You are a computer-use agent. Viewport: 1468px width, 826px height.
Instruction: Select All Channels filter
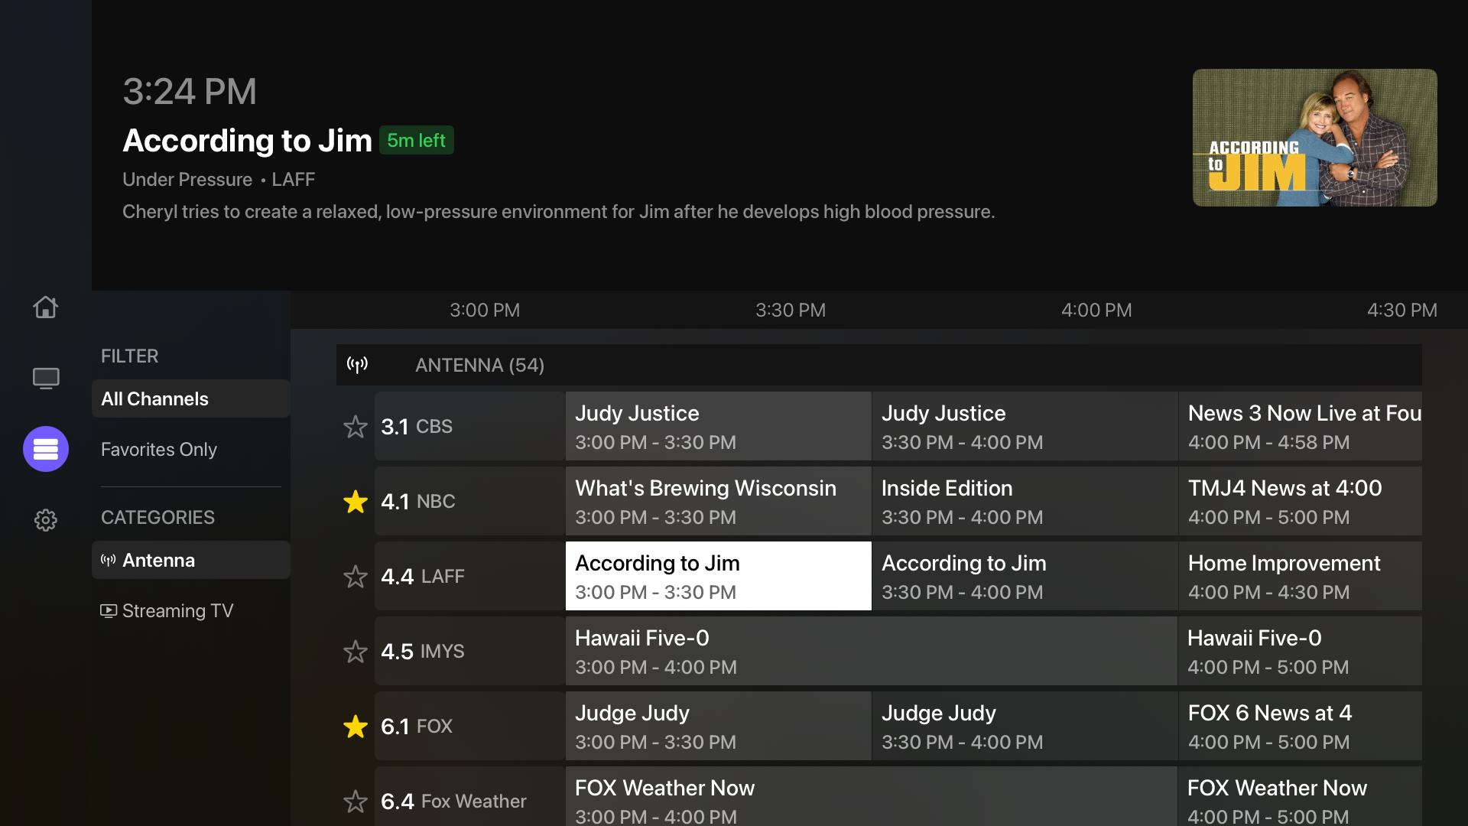(190, 398)
